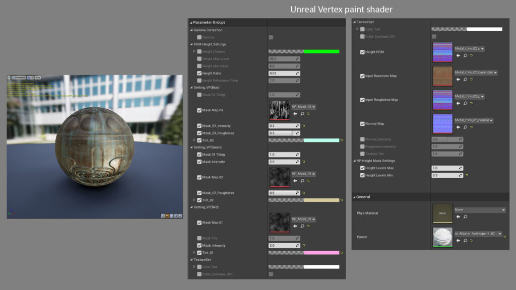
Task: Browse to Mask Map 01 asset magnifier
Action: click(302, 226)
